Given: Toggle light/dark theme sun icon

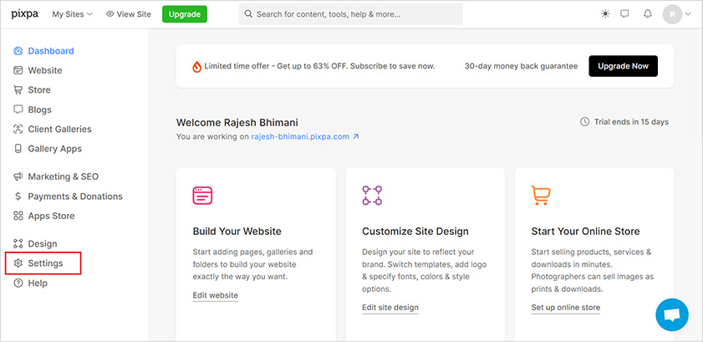Looking at the screenshot, I should coord(605,14).
